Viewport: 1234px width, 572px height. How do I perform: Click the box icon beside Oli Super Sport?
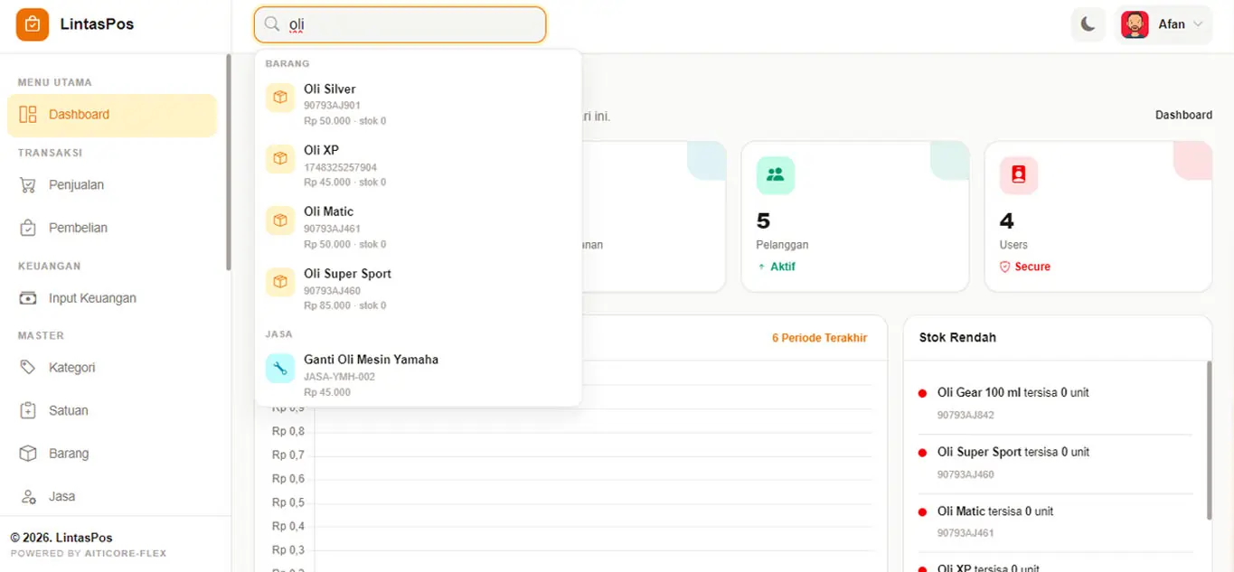(280, 282)
